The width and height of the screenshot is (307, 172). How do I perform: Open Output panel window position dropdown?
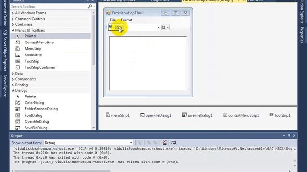pos(284,136)
